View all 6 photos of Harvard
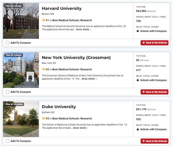 point(14,6)
